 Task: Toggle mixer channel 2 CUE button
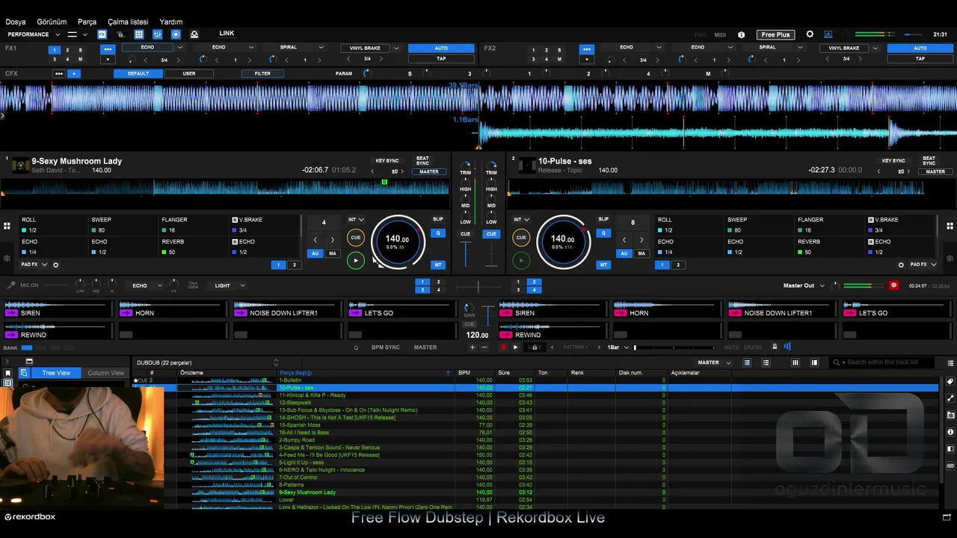491,234
